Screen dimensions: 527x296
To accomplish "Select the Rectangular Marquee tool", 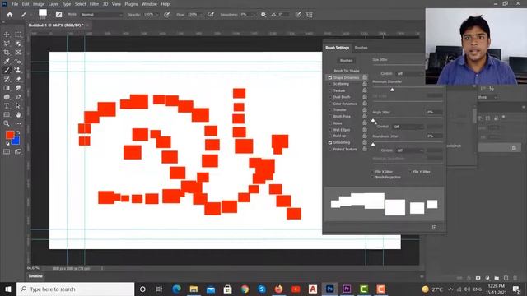I will 18,35.
